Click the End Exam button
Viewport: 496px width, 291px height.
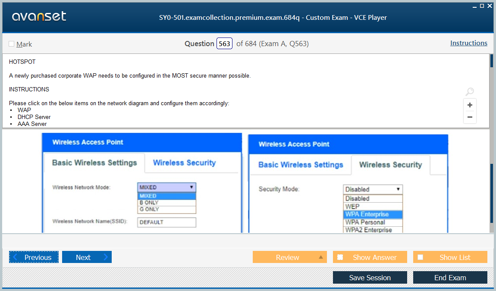coord(450,278)
